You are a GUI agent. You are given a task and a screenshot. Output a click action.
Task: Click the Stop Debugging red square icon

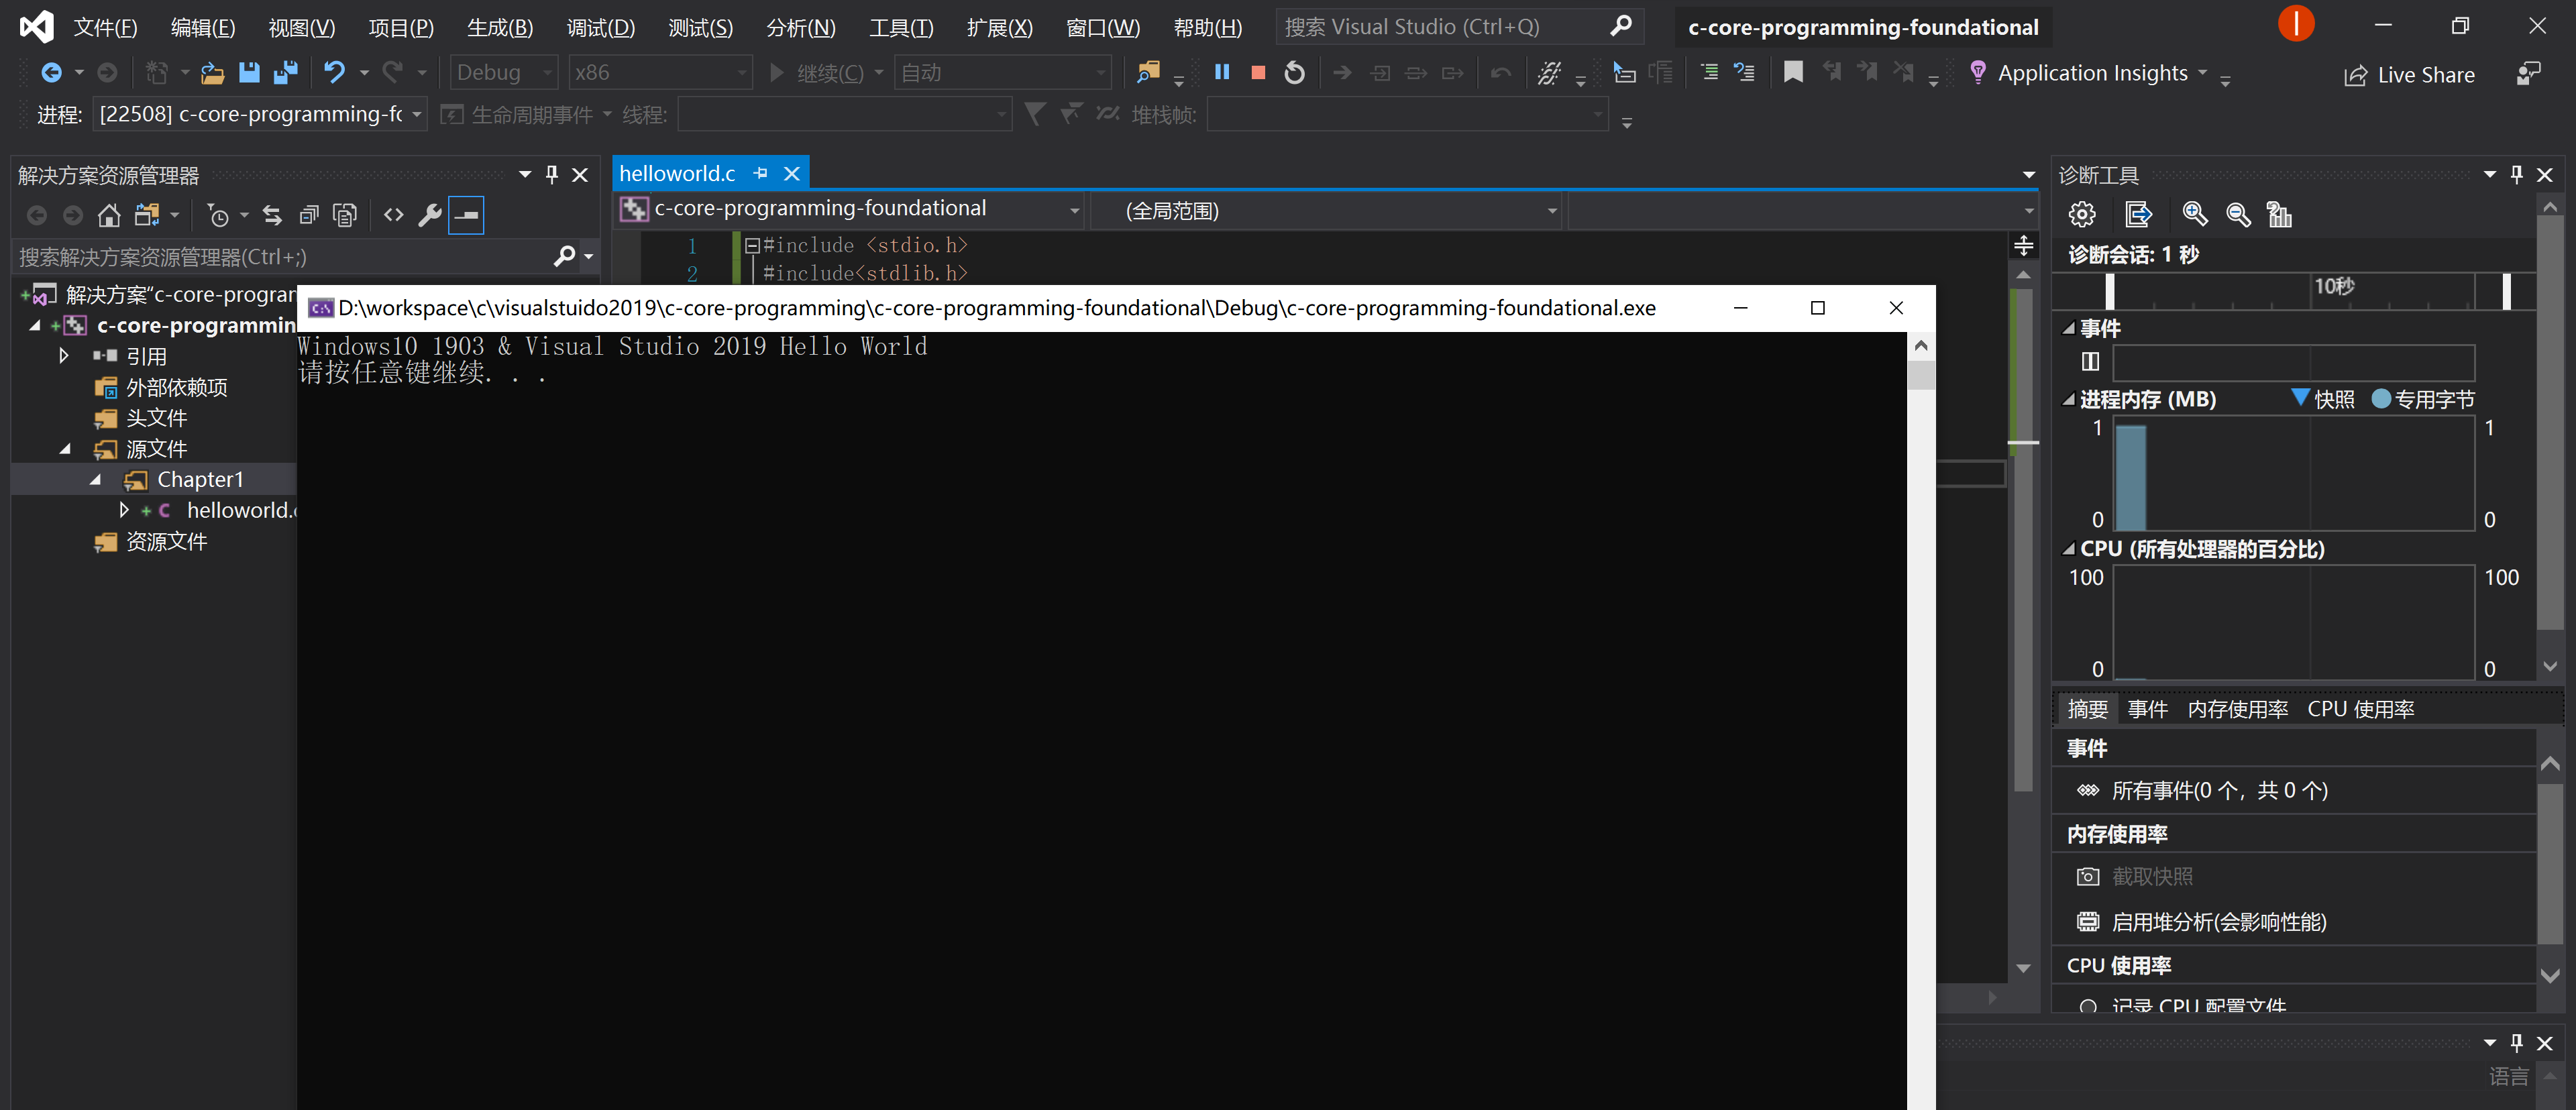(x=1258, y=73)
